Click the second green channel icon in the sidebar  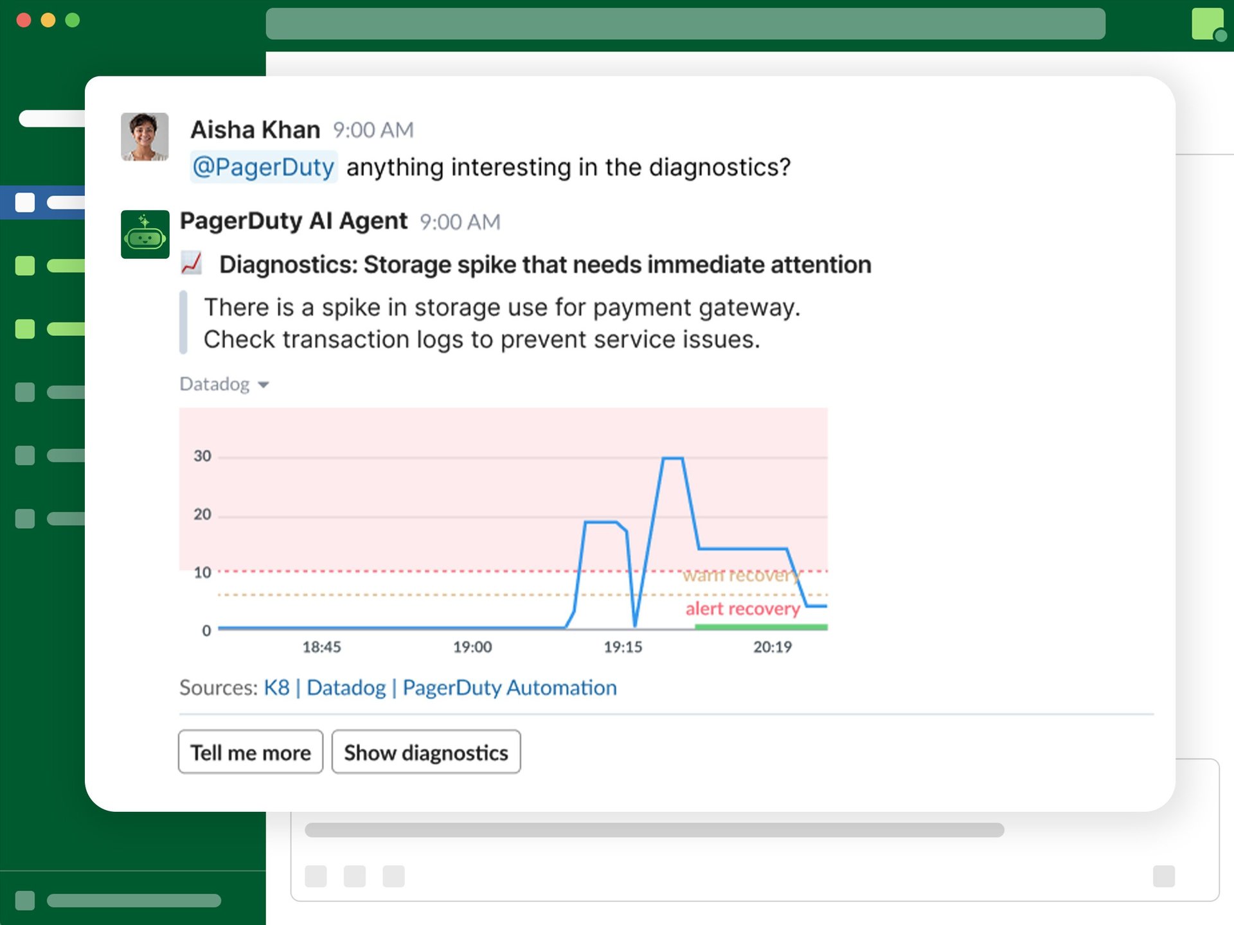26,329
